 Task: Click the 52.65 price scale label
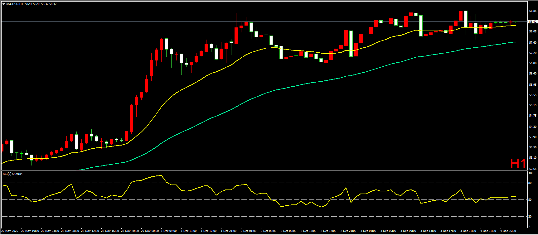click(533, 169)
